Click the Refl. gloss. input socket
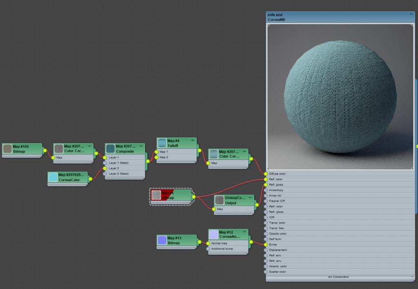Viewport: 418px width, 289px height. [265, 185]
